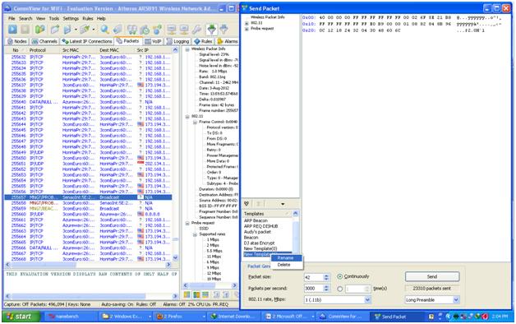Screen dimensions: 516x324
Task: Click the green arrow funnel icon
Action: 212,30
